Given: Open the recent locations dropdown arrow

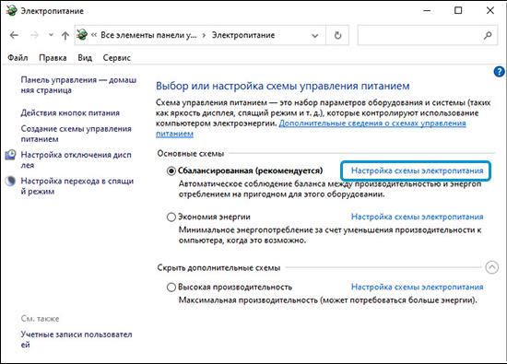Looking at the screenshot, I should [x=51, y=35].
